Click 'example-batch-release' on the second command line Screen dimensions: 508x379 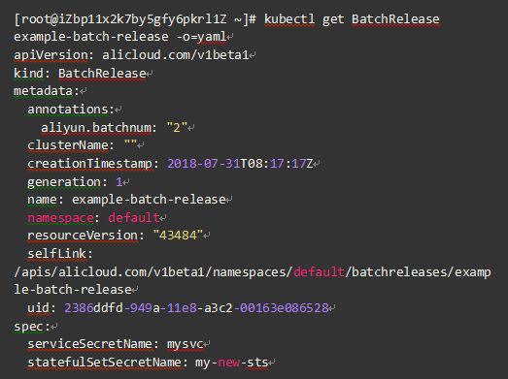[x=91, y=37]
